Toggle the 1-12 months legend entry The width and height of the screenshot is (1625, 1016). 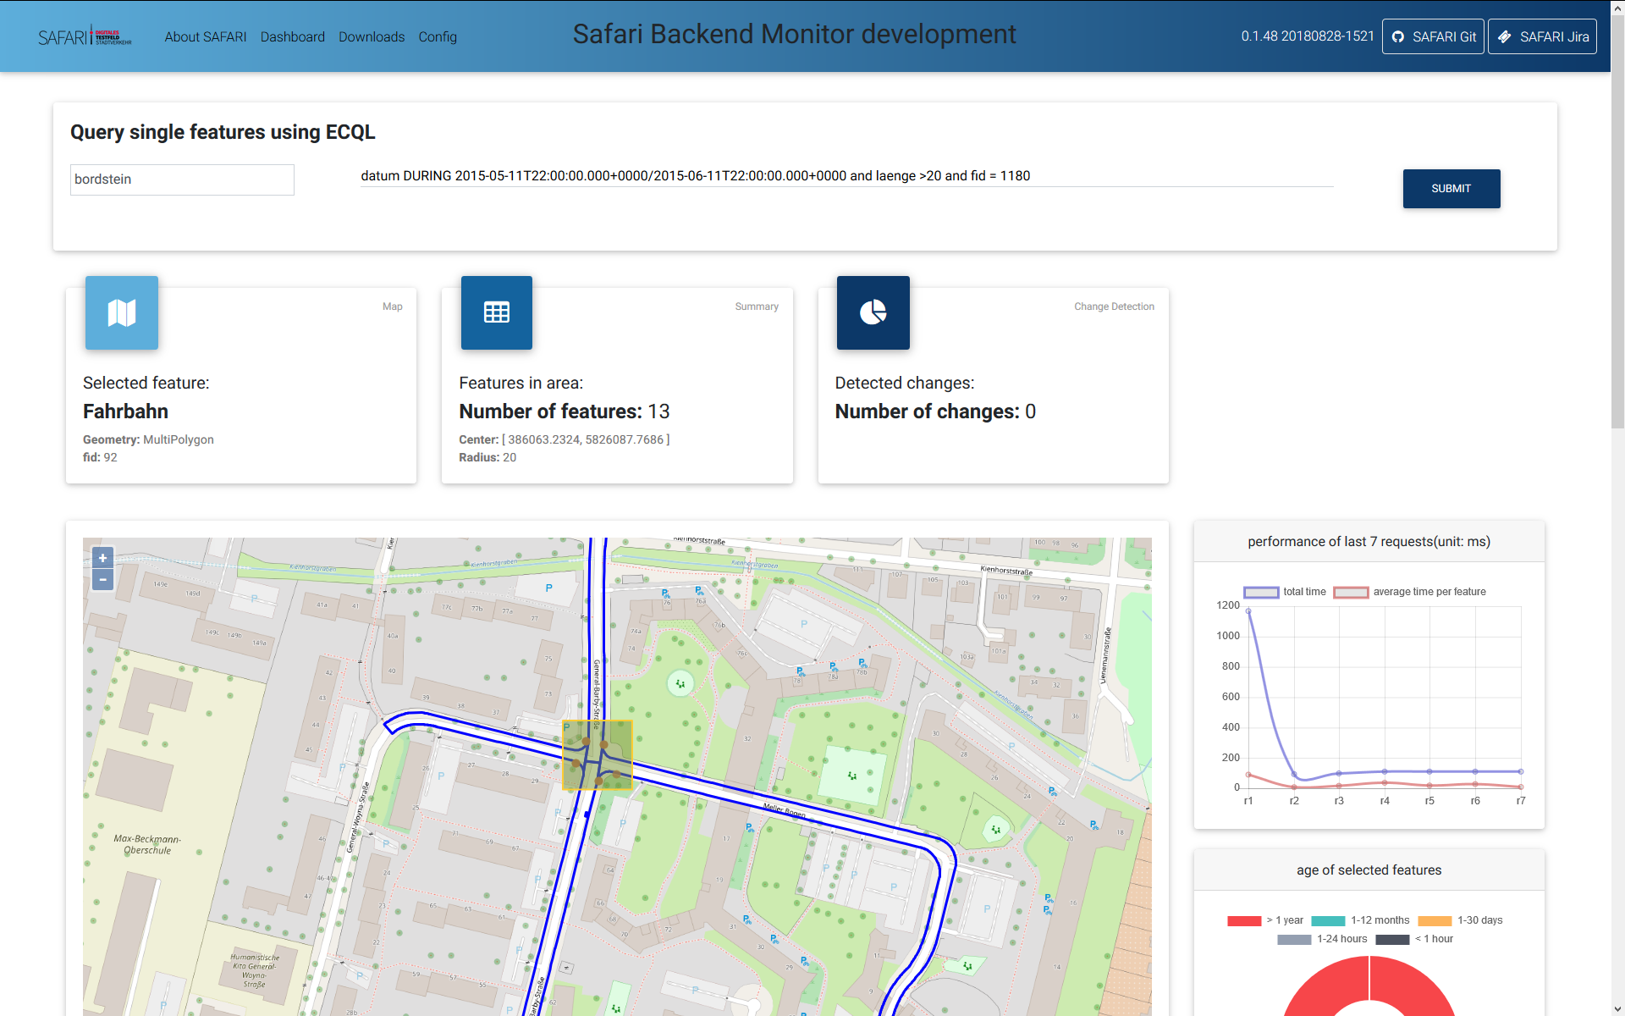tap(1361, 920)
